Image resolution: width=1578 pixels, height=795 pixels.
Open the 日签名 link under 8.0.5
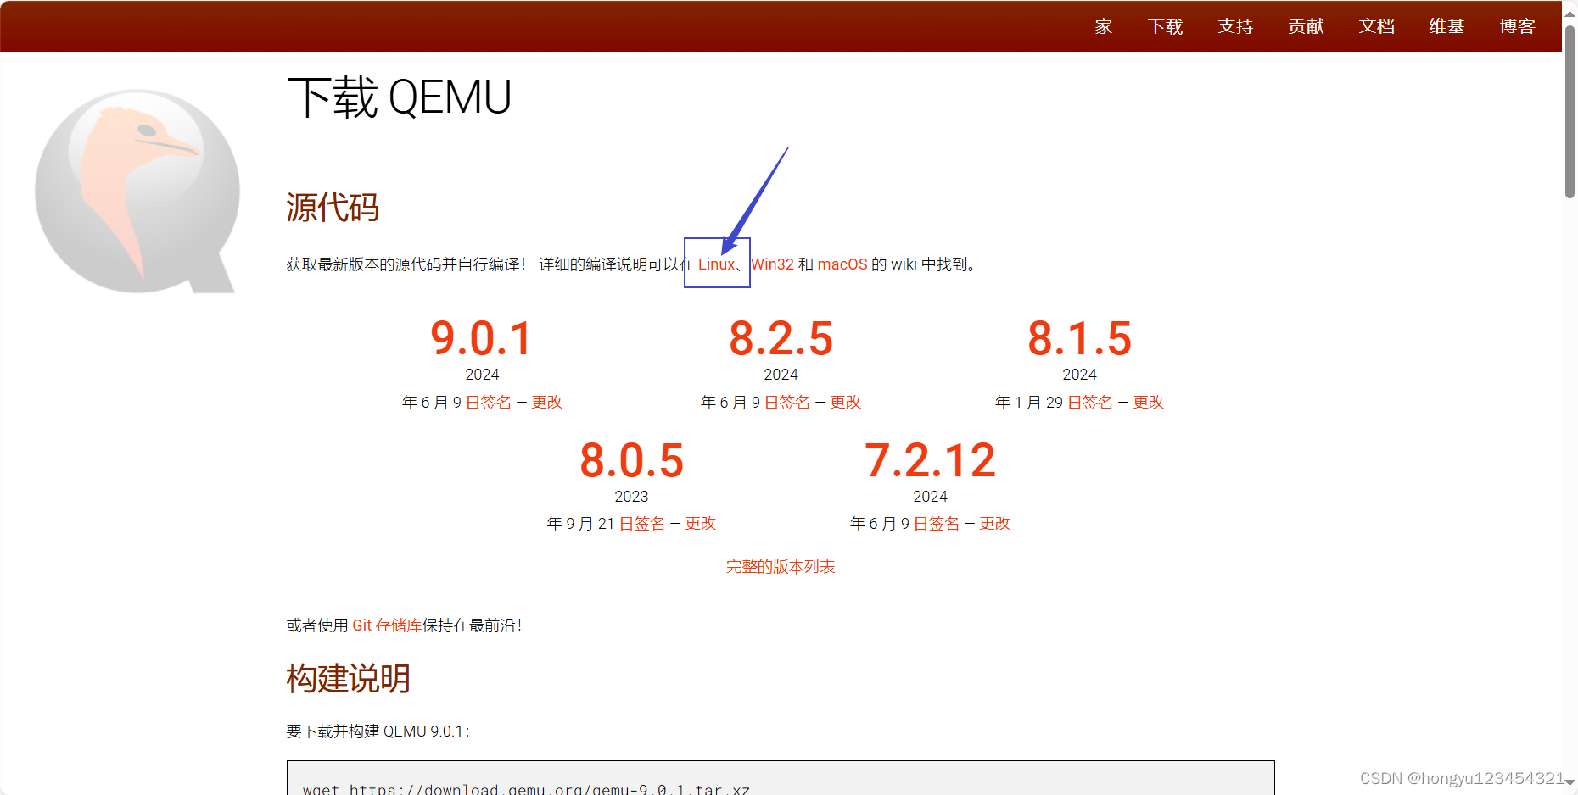tap(642, 524)
